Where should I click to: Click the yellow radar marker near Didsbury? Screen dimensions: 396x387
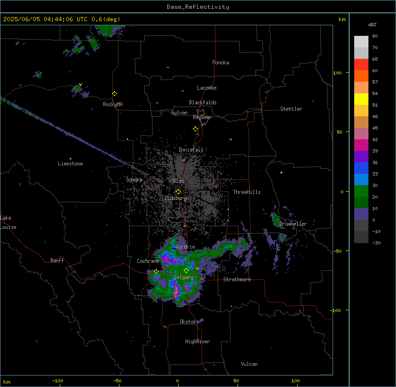click(178, 192)
